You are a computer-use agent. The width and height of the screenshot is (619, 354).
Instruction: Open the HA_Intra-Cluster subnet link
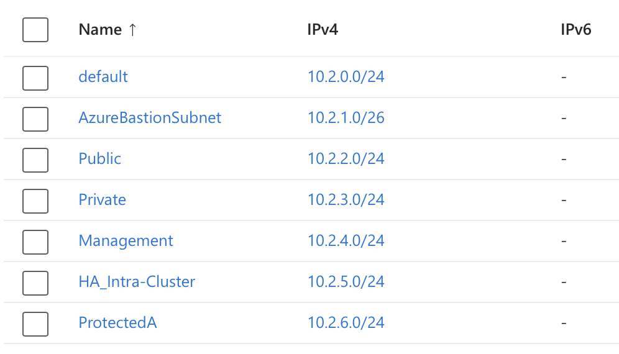pos(137,282)
